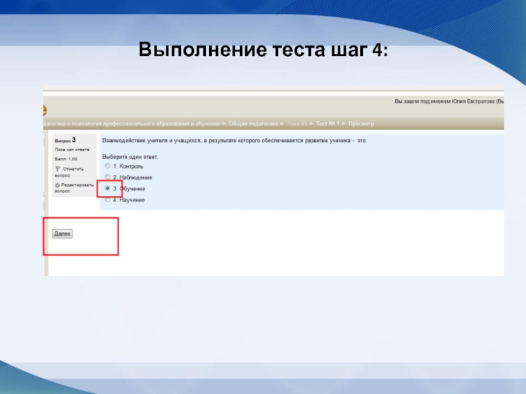This screenshot has height=394, width=526.
Task: Open the Редактировать вопрос link
Action: click(74, 188)
